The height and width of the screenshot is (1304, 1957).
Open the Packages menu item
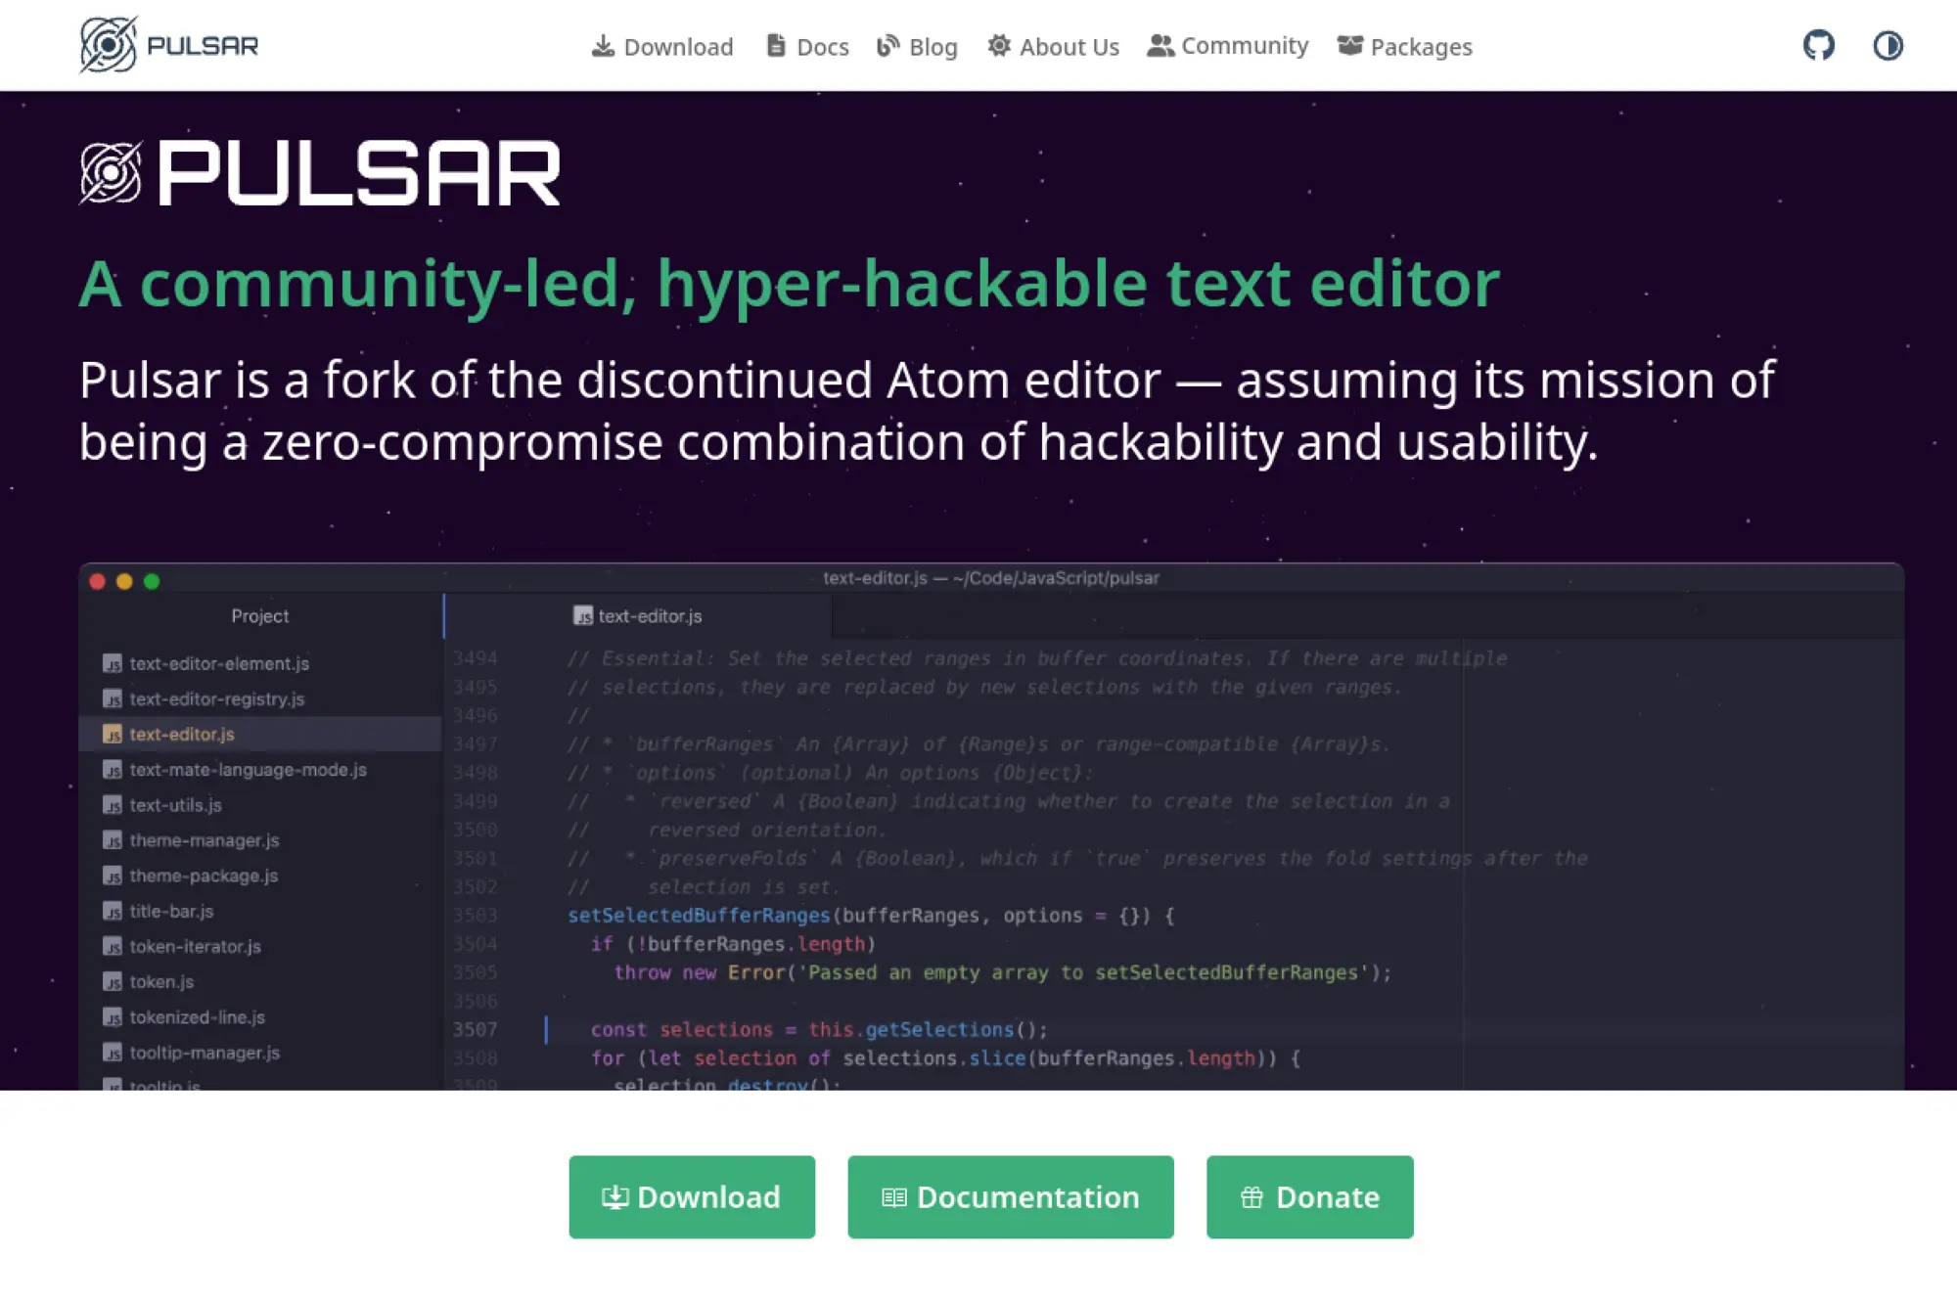1421,47
